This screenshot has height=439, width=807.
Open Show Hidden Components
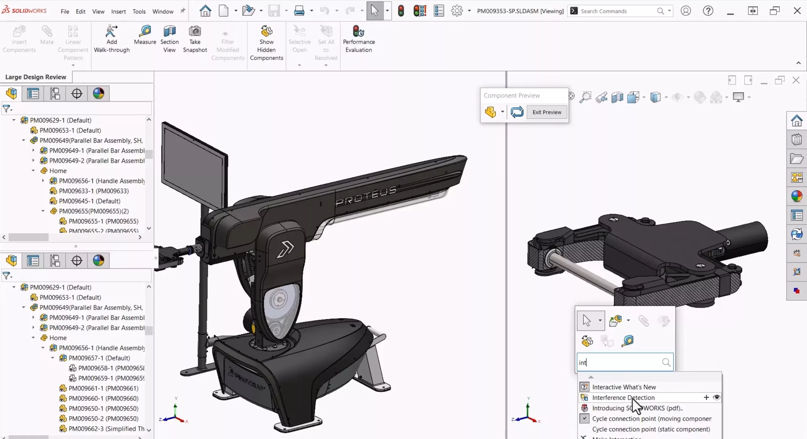click(267, 43)
